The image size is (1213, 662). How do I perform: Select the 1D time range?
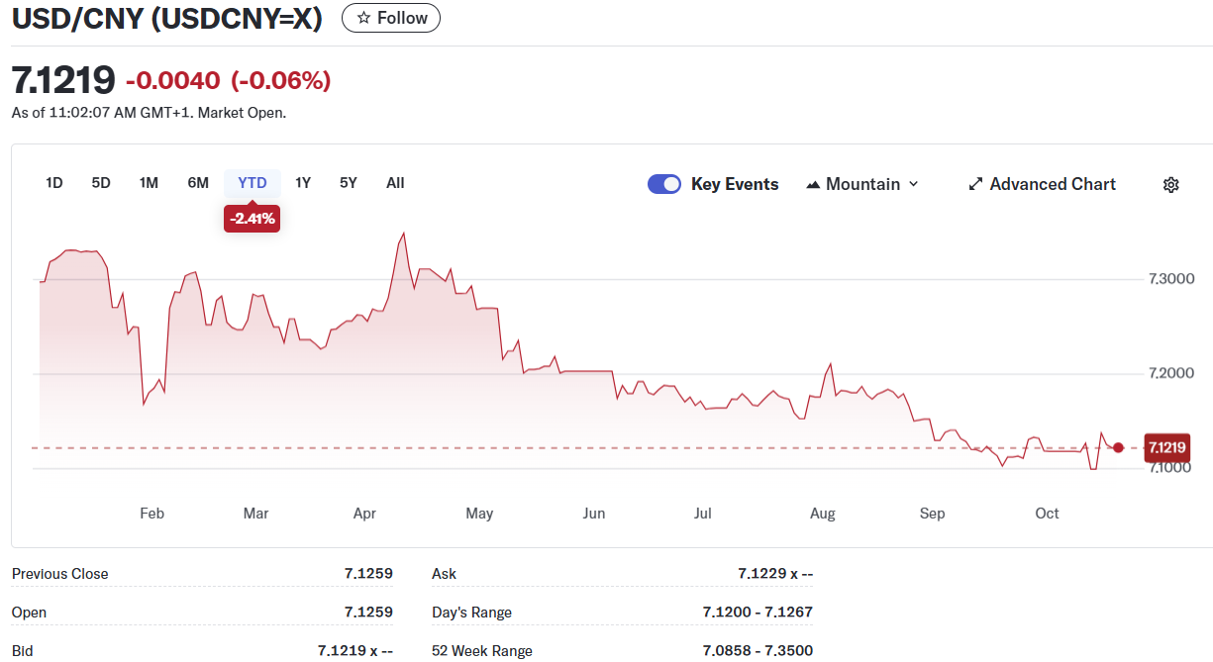(54, 183)
